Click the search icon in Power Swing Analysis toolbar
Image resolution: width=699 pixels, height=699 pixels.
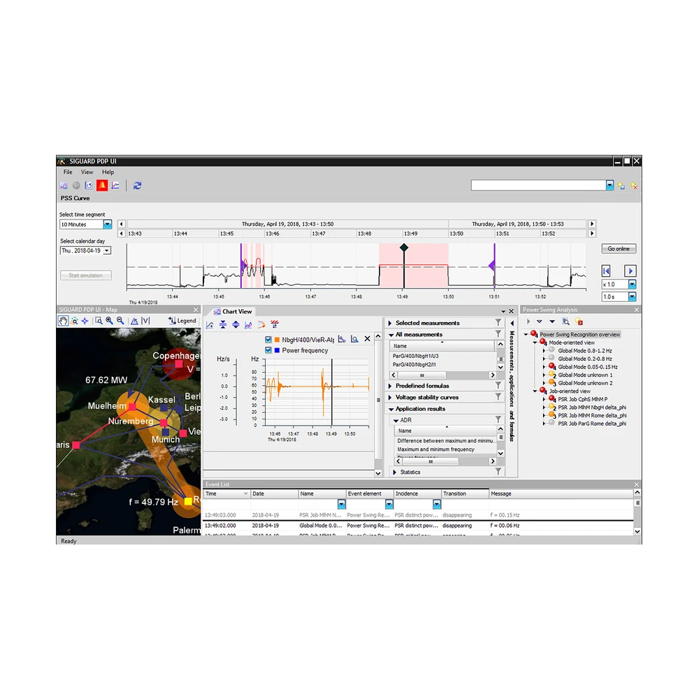click(x=565, y=322)
